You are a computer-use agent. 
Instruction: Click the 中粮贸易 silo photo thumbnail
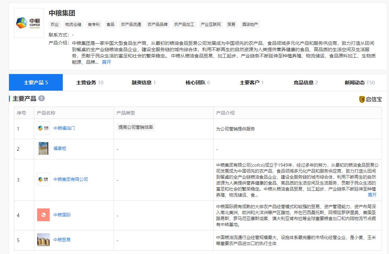click(44, 240)
